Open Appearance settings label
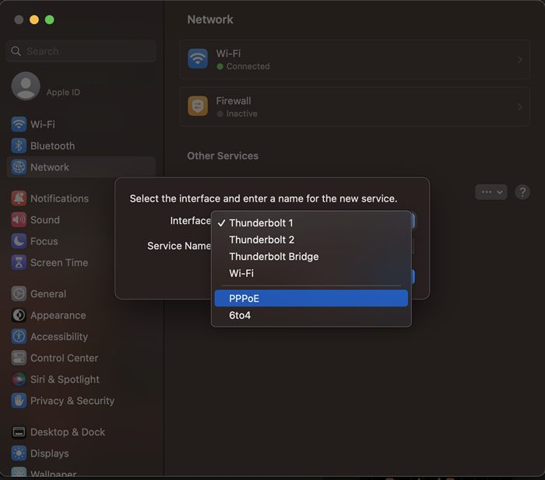The image size is (545, 480). click(x=58, y=315)
